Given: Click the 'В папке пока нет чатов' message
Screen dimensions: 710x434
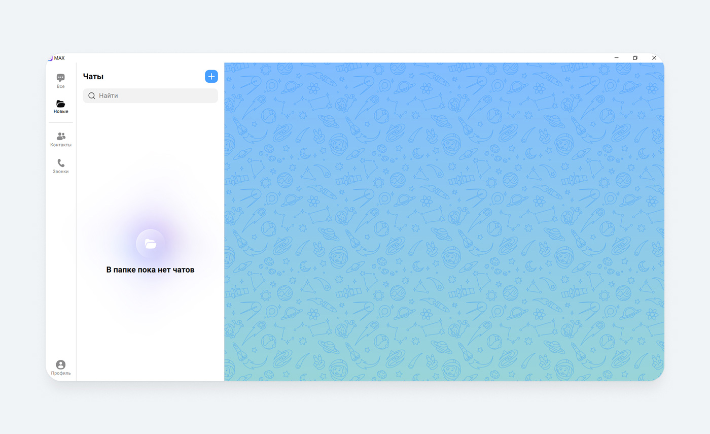Looking at the screenshot, I should pos(150,270).
